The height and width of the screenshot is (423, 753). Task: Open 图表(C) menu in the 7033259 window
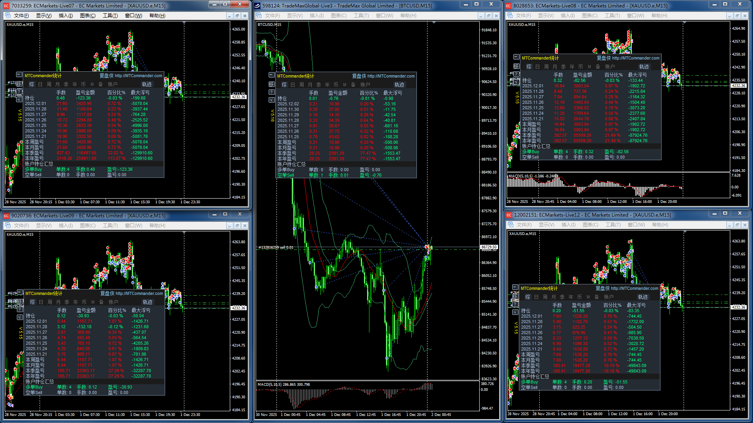[x=87, y=16]
